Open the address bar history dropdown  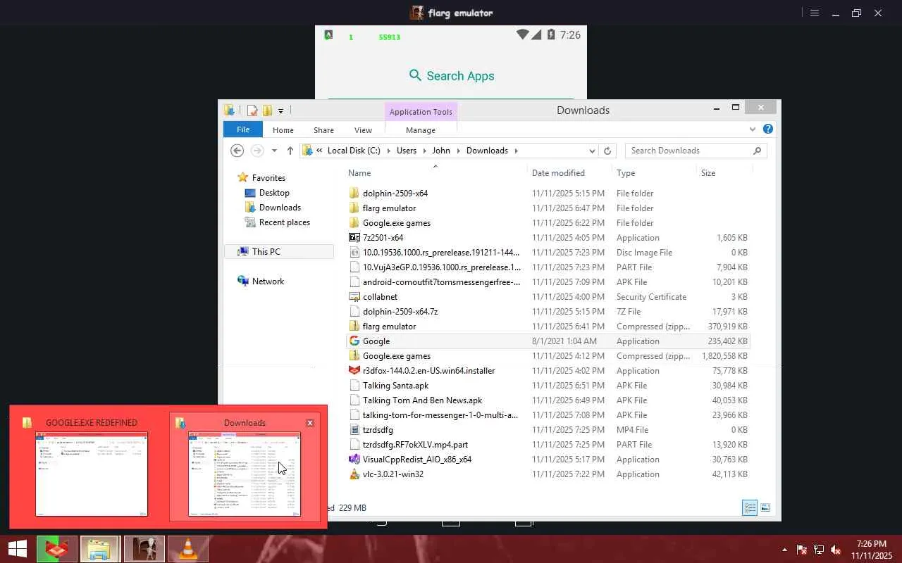(x=592, y=151)
